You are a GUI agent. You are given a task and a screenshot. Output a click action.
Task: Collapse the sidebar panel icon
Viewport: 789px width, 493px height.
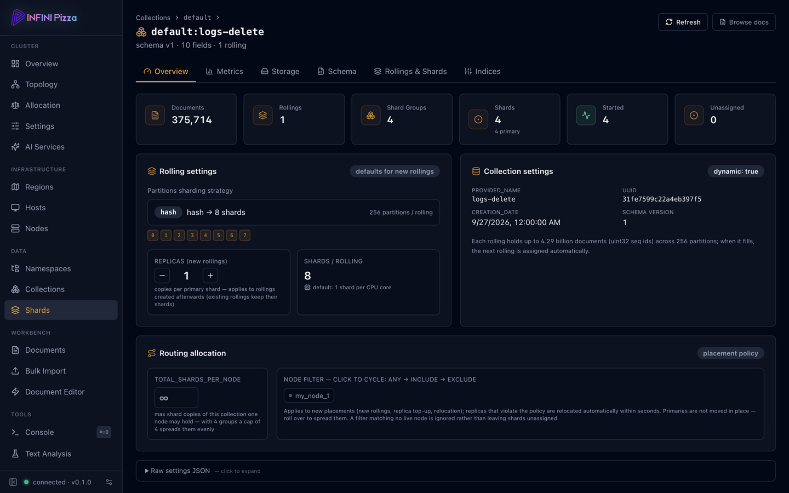(13, 482)
